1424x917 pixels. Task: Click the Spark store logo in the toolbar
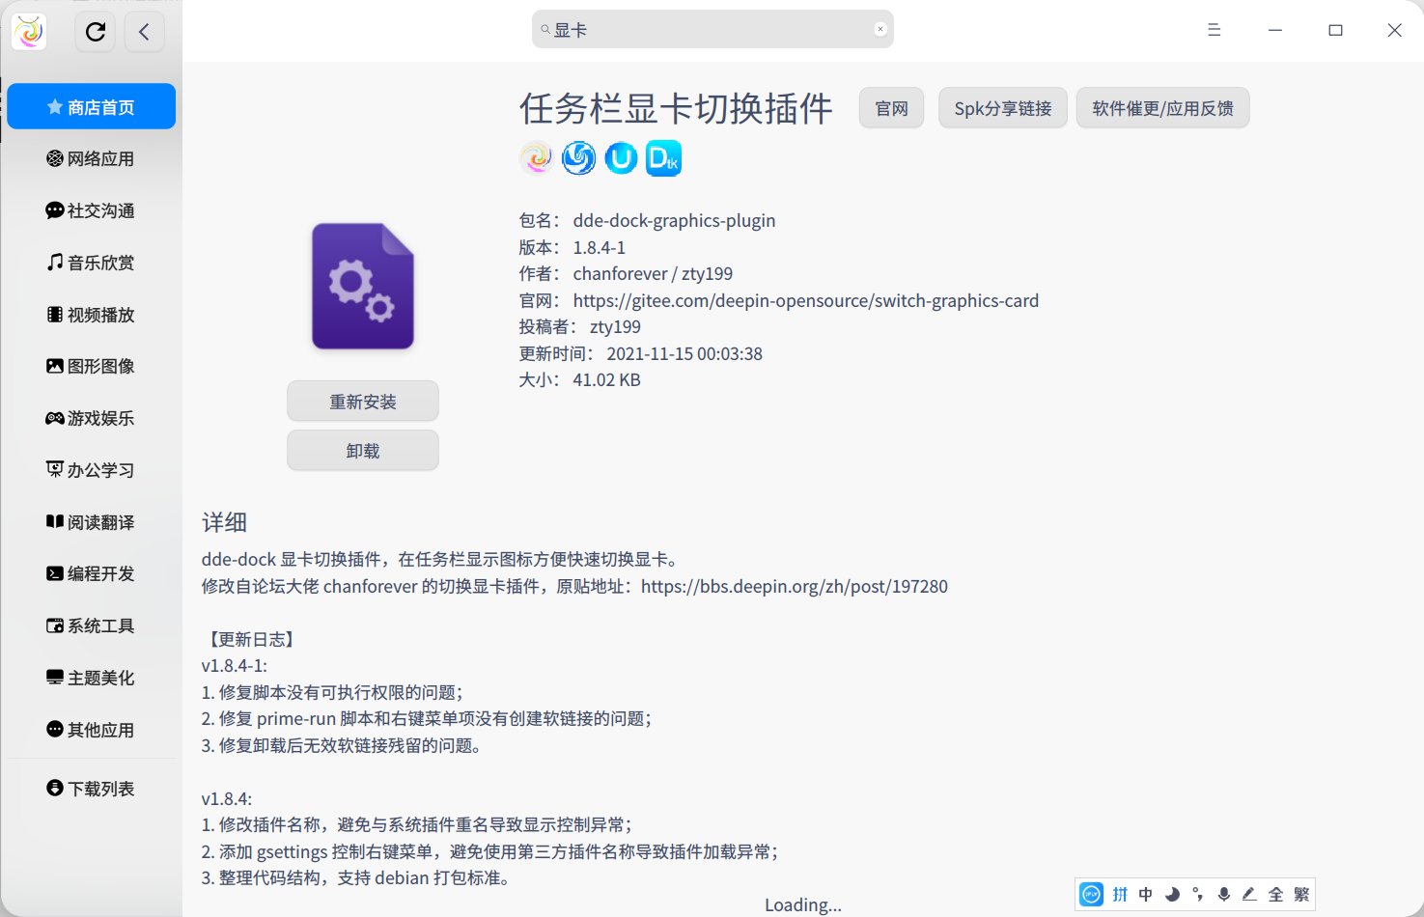(28, 30)
